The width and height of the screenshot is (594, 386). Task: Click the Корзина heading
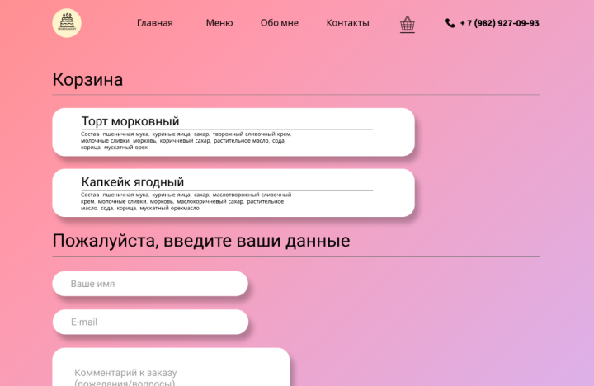tap(87, 79)
